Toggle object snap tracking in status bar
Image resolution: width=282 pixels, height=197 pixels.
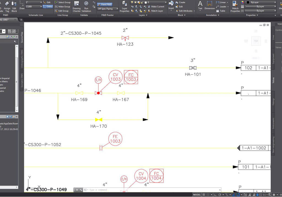[234, 195]
